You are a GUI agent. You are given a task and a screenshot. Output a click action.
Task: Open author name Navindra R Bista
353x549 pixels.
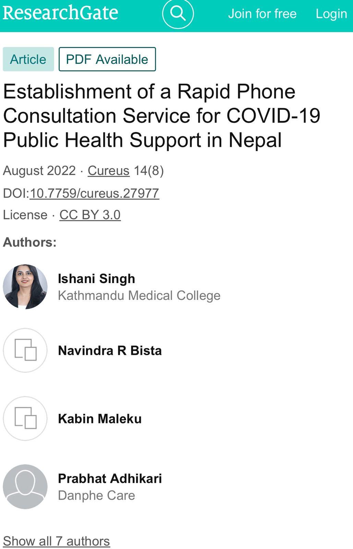(x=110, y=350)
